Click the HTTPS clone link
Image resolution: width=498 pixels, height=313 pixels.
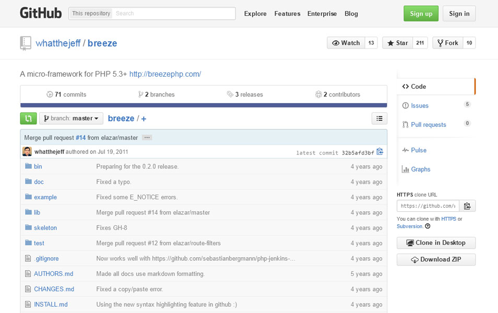pyautogui.click(x=448, y=219)
